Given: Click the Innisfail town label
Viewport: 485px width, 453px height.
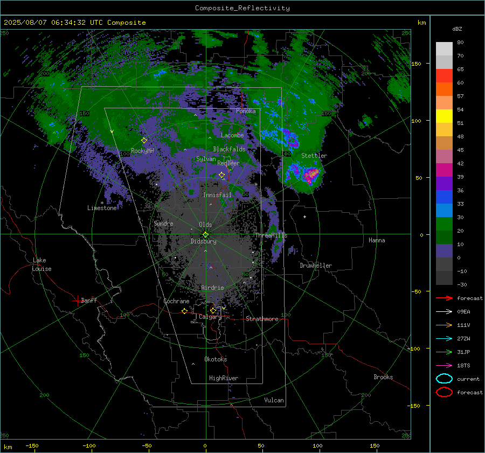Looking at the screenshot, I should [x=218, y=195].
